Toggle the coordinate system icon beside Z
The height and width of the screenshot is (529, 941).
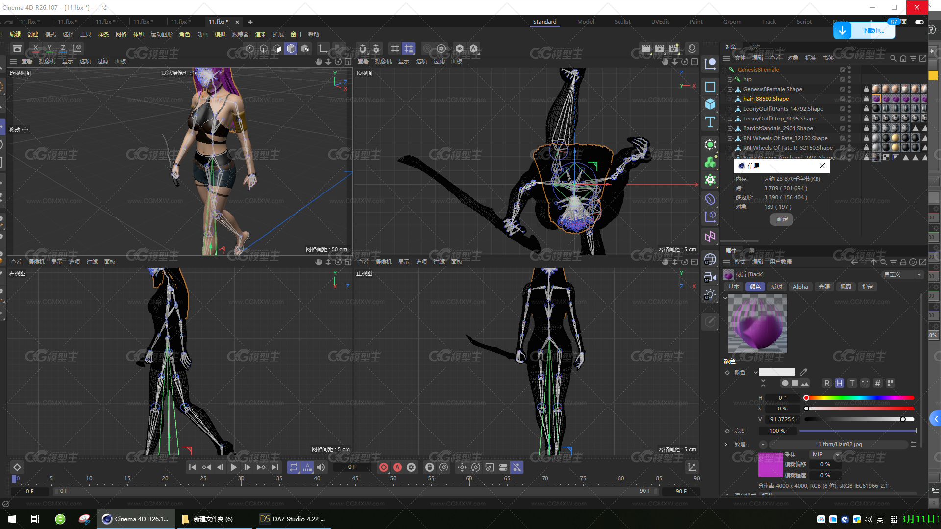(77, 48)
